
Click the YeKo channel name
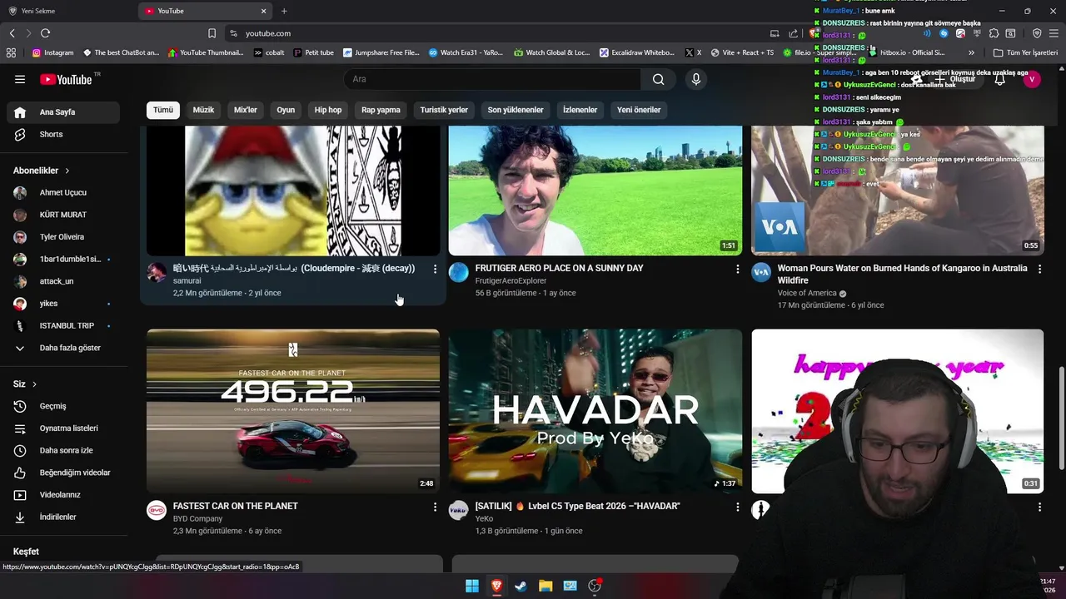coord(484,519)
